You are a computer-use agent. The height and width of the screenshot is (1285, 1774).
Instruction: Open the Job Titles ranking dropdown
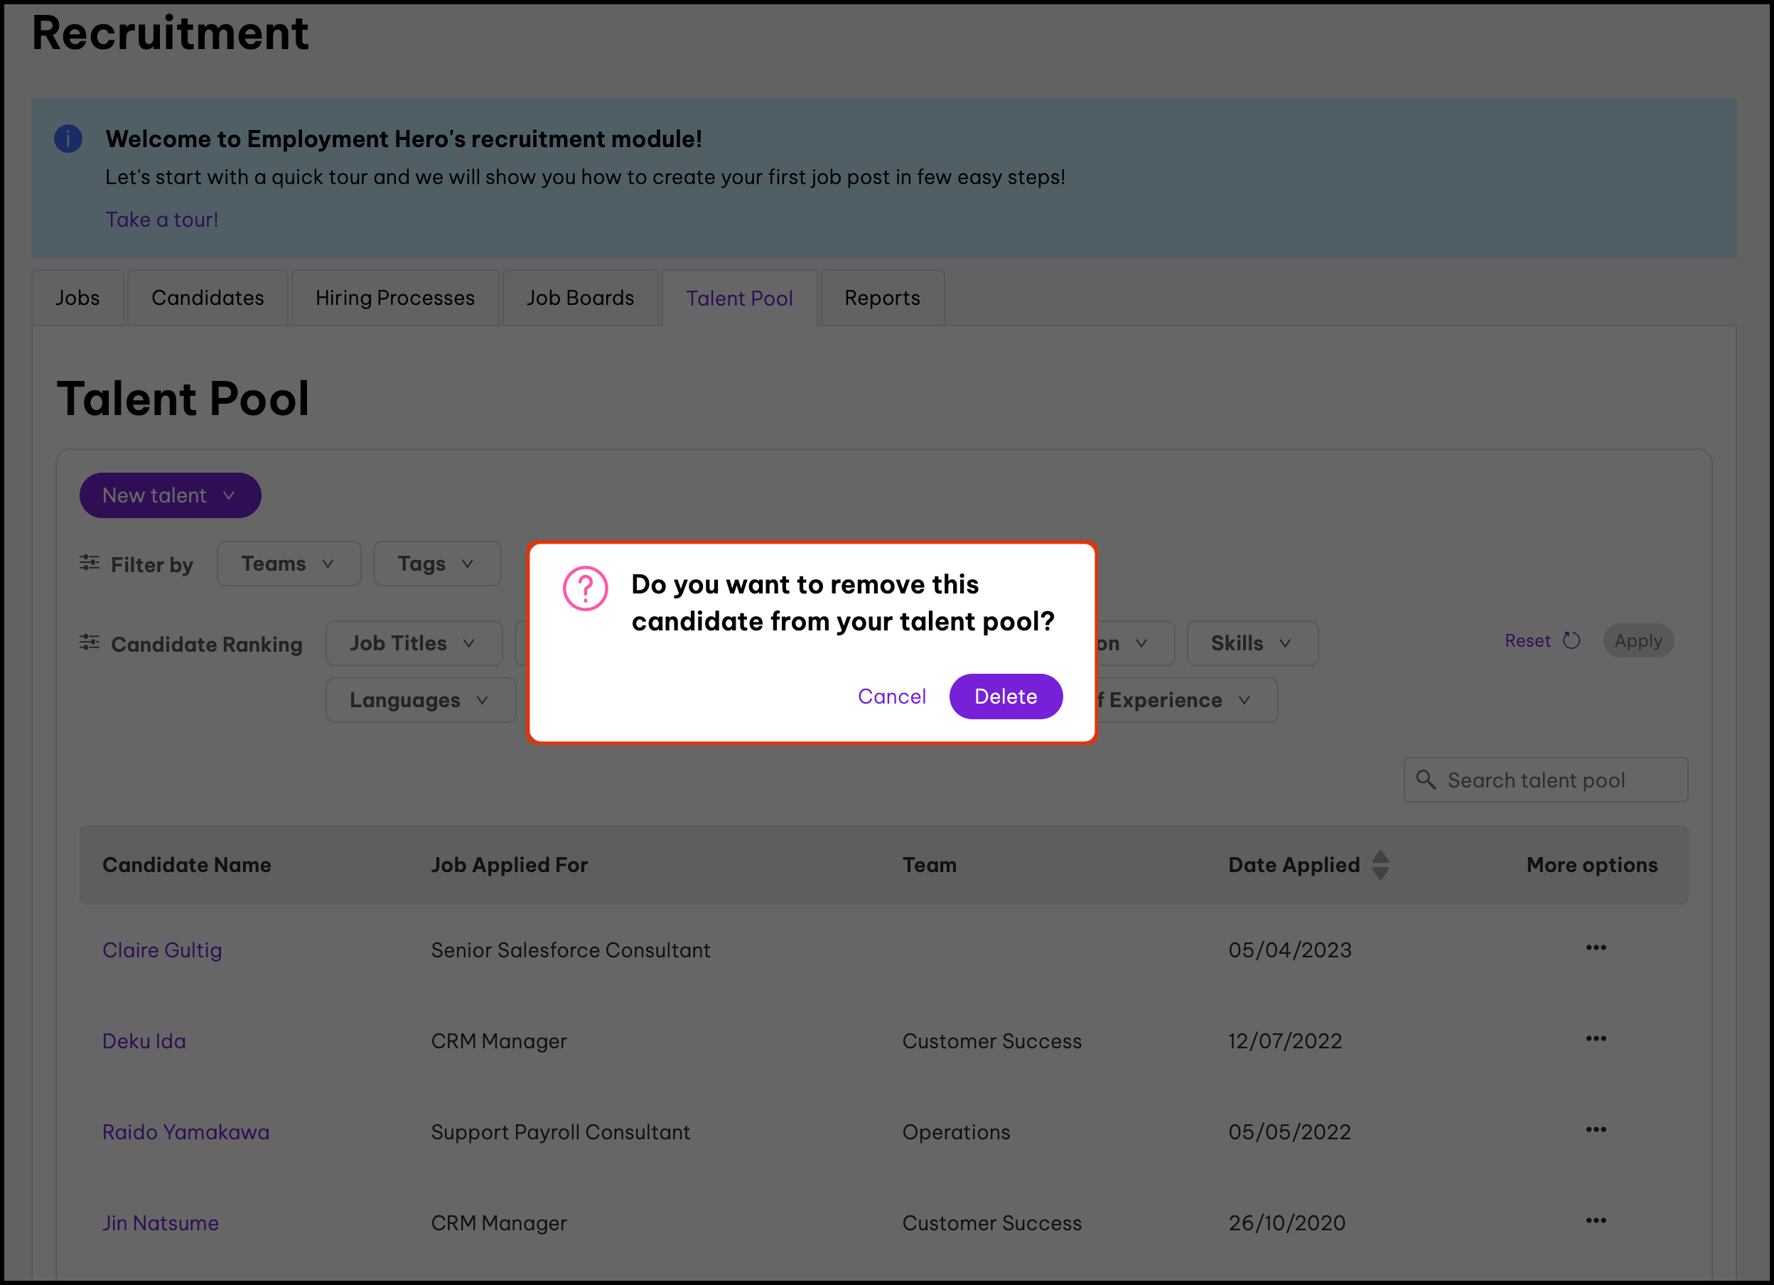tap(413, 644)
